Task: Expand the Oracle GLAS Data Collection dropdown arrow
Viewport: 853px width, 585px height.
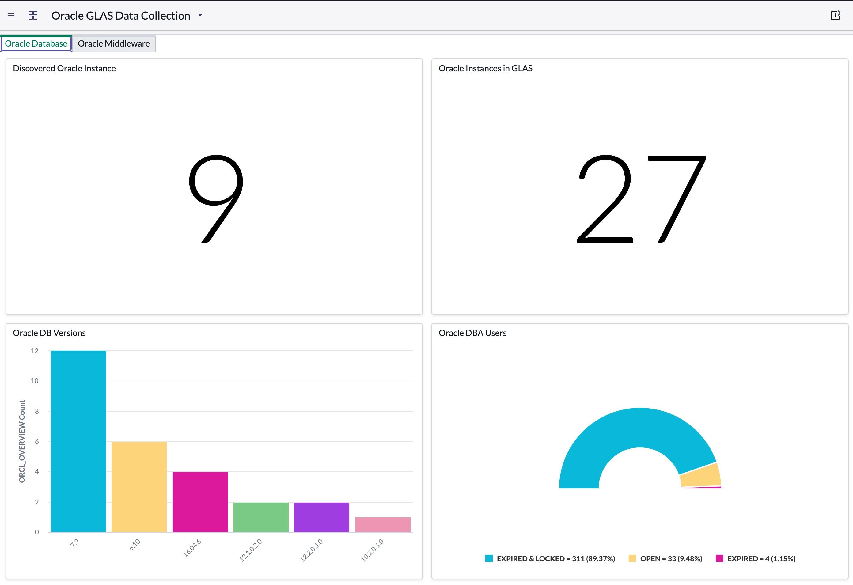Action: [200, 15]
